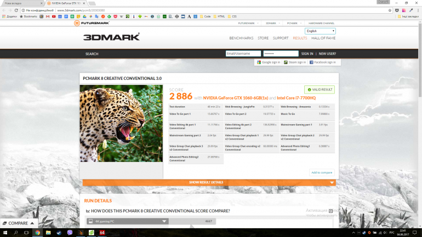Open the Google Drive bookmark icon
This screenshot has height=237, width=422.
click(84, 16)
